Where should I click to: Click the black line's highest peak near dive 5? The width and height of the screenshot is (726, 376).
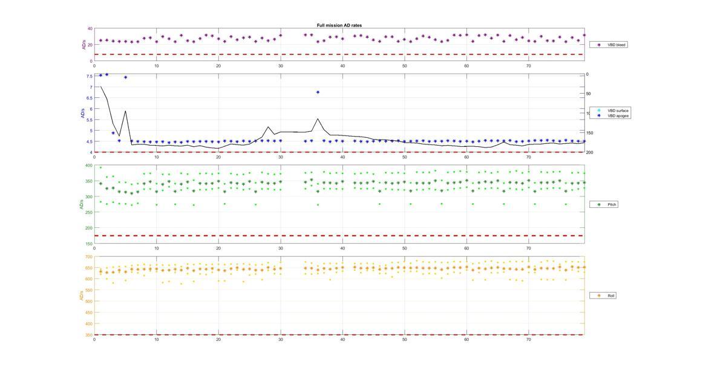click(125, 111)
